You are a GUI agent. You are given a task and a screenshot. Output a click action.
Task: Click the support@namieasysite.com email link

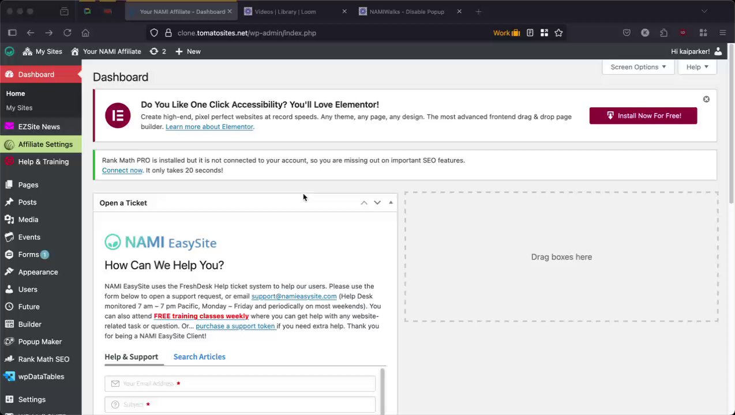[294, 296]
